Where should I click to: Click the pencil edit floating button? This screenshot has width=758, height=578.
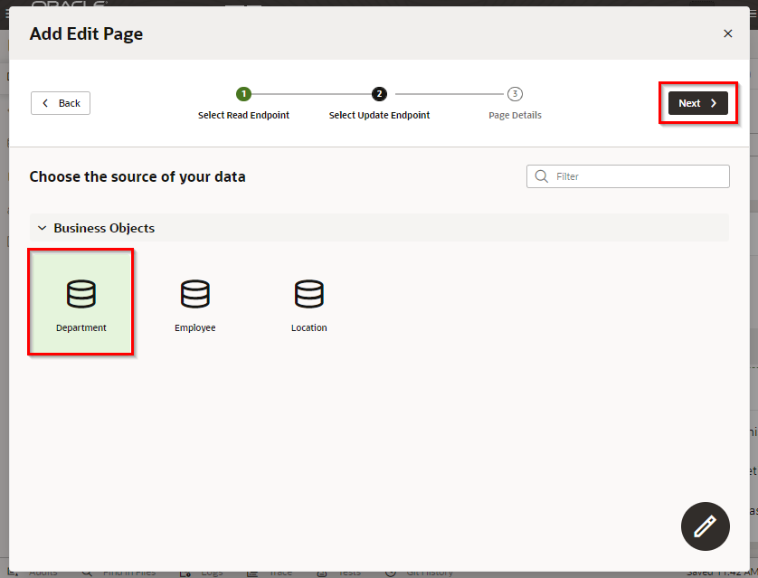705,526
